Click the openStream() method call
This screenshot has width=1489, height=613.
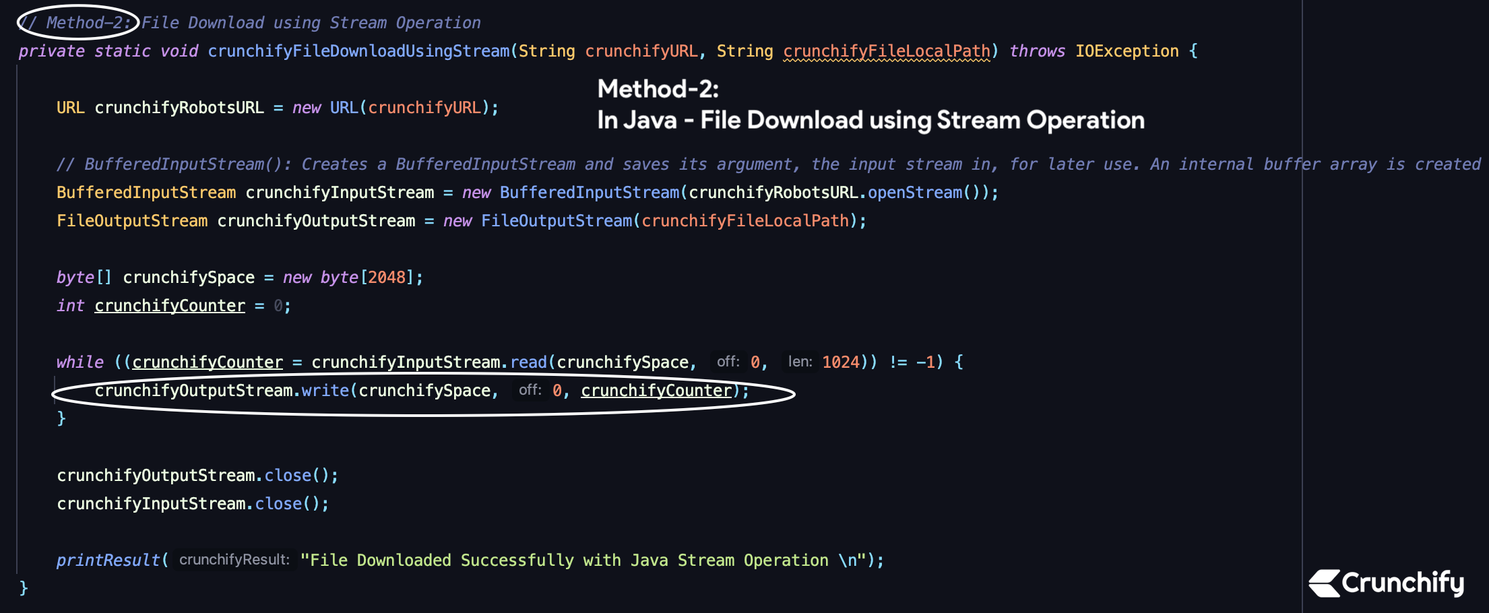914,193
